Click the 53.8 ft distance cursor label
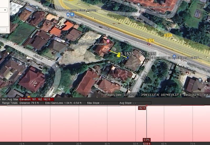210x145 pixels. click(146, 143)
